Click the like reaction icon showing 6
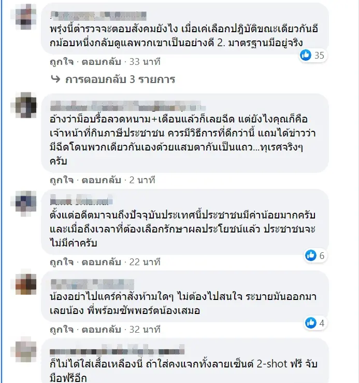This screenshot has width=359, height=383. click(x=311, y=255)
